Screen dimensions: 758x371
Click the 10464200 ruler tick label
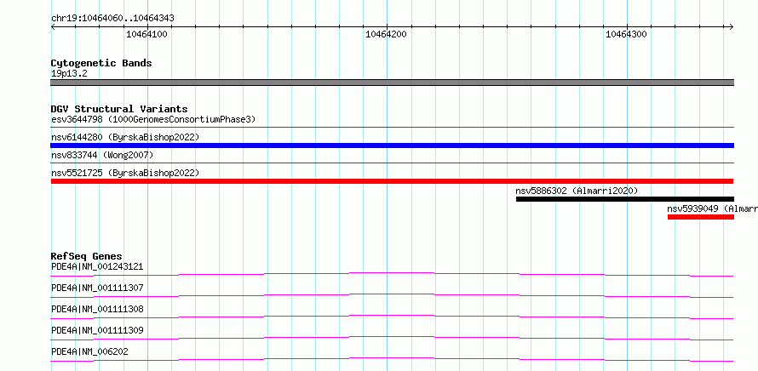387,34
